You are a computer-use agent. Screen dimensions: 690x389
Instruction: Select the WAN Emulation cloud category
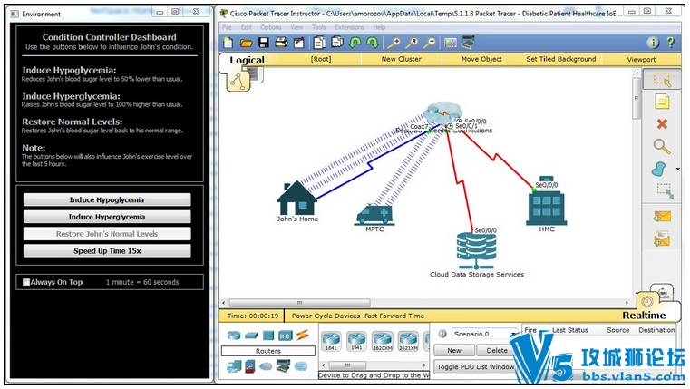(266, 366)
